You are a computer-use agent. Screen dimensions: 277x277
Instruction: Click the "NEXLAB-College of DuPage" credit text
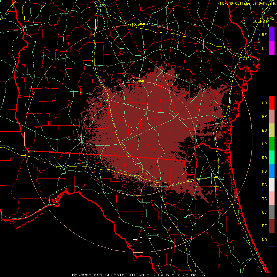coord(246,3)
